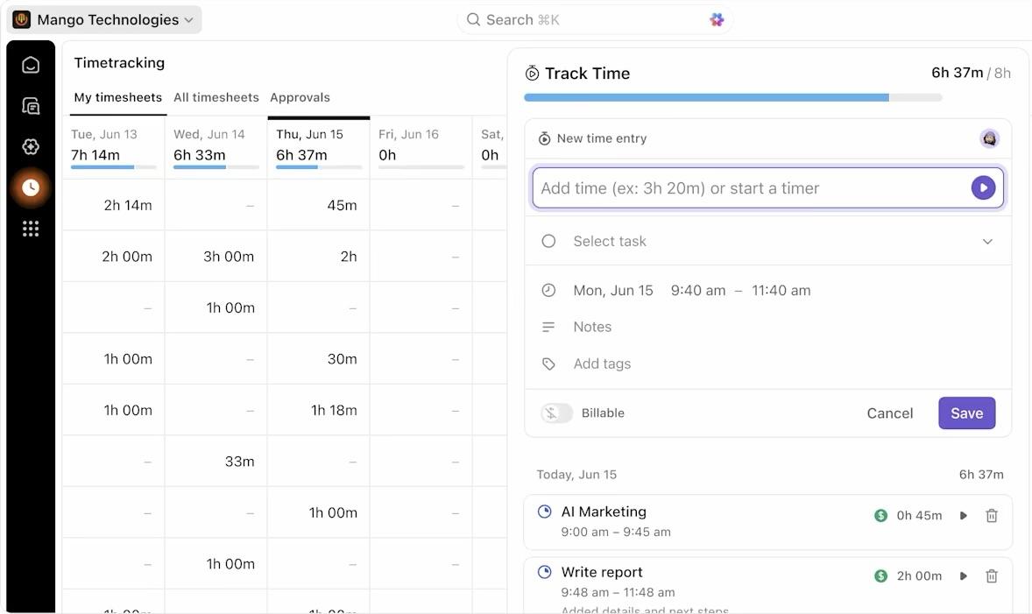1032x614 pixels.
Task: Click the billable dollar badge on AI Marketing
Action: (880, 516)
